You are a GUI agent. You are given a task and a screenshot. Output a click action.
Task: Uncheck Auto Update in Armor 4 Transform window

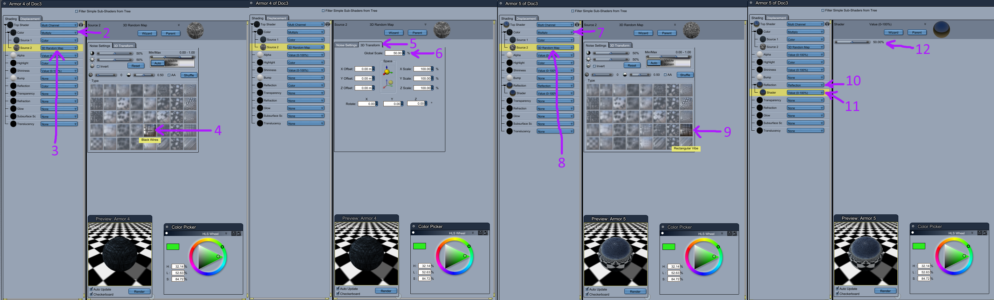(x=338, y=289)
